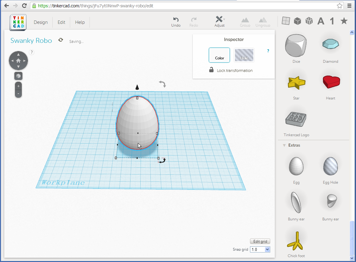This screenshot has width=356, height=262.
Task: Click the home view button
Action: pos(18,61)
